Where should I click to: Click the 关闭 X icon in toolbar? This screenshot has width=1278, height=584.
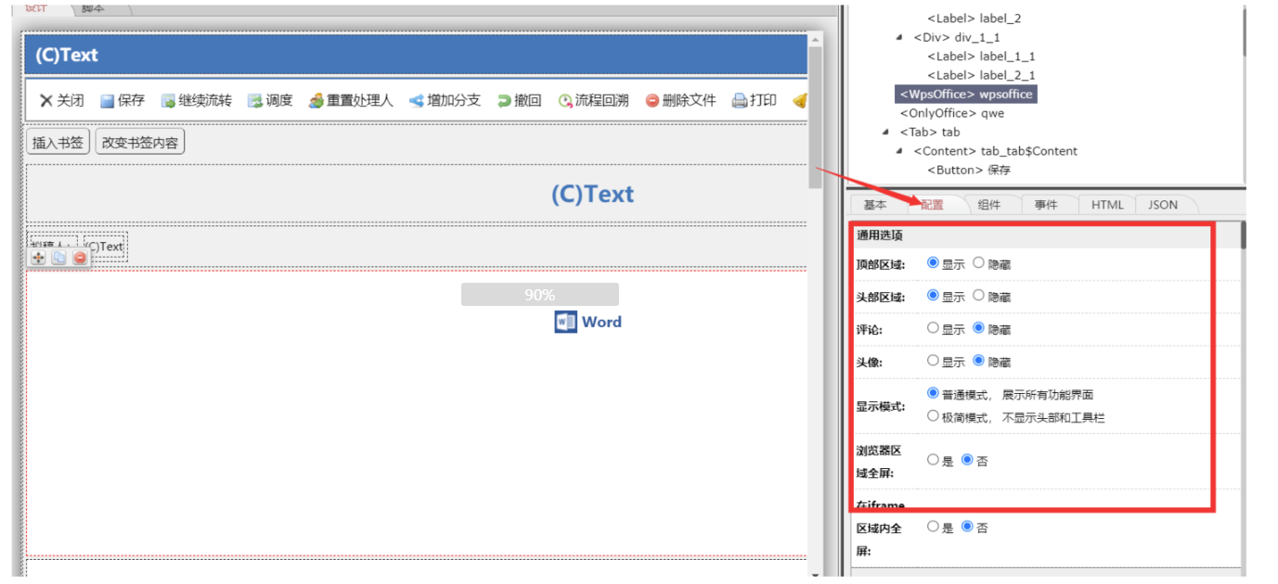(45, 101)
